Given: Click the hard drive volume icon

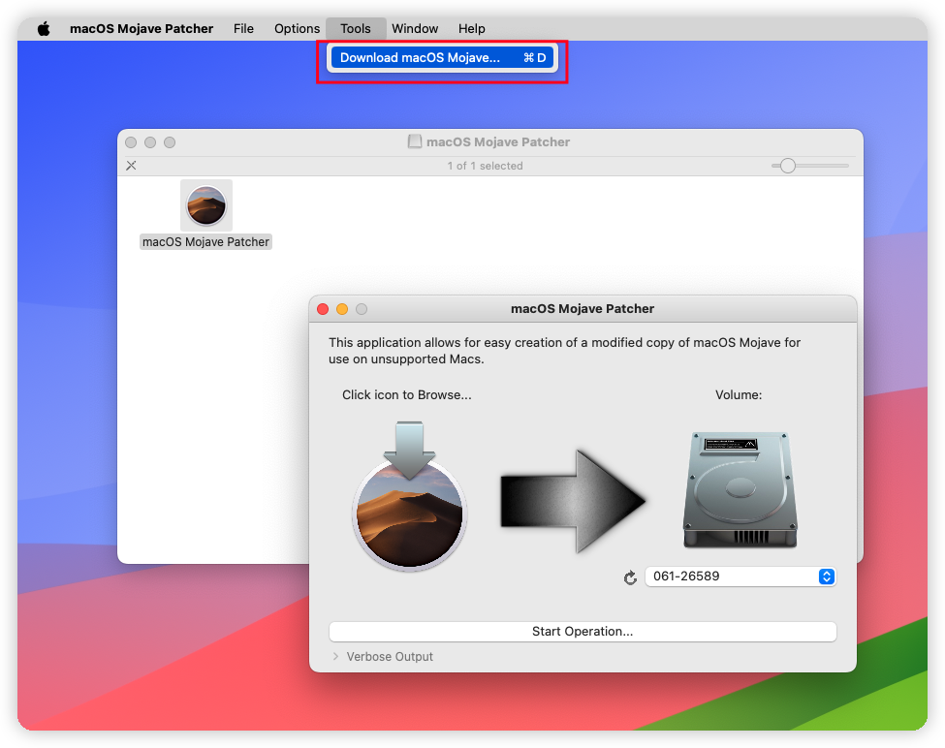Looking at the screenshot, I should pos(740,489).
